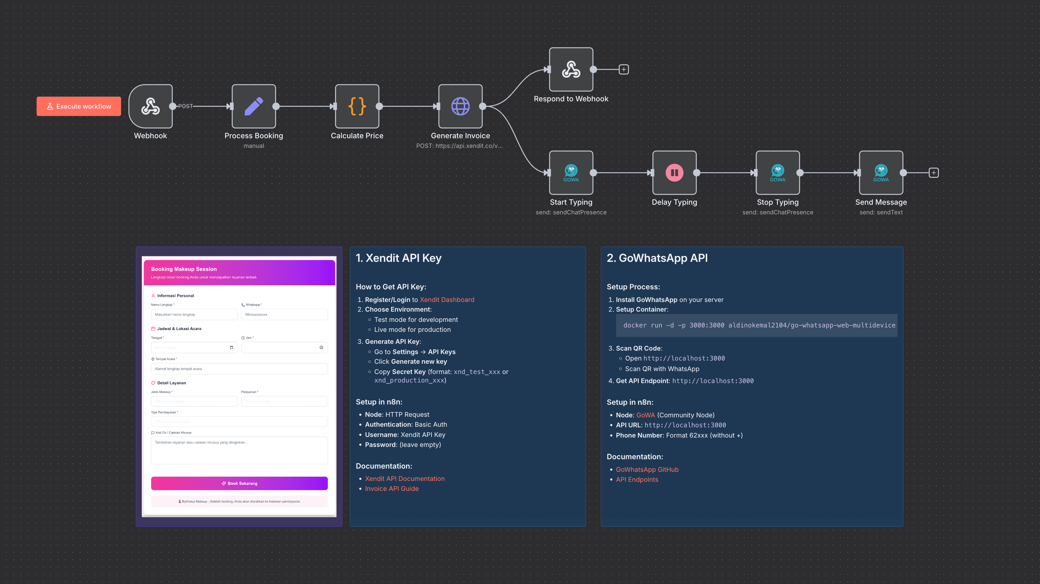Click the Jam time field in preview
The height and width of the screenshot is (584, 1040).
284,347
